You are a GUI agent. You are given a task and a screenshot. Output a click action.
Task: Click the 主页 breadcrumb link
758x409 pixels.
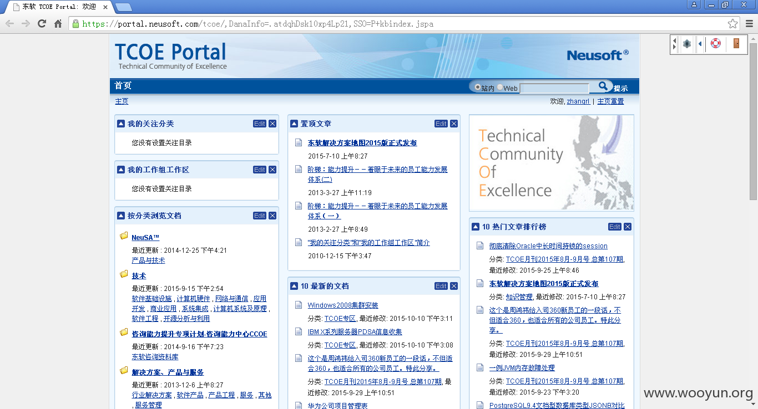coord(122,101)
